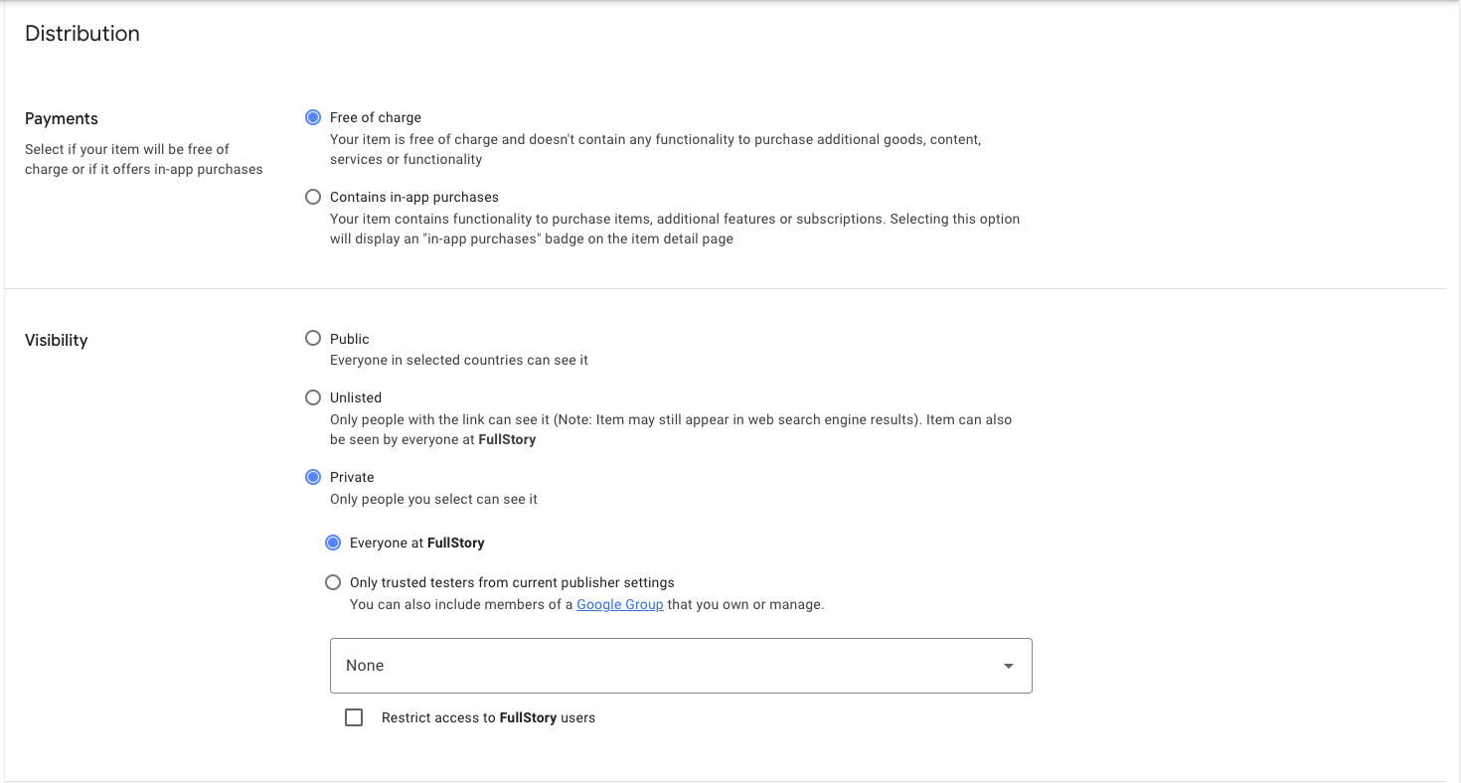Click the 'Restrict access to FullStory users' label text

pyautogui.click(x=488, y=717)
